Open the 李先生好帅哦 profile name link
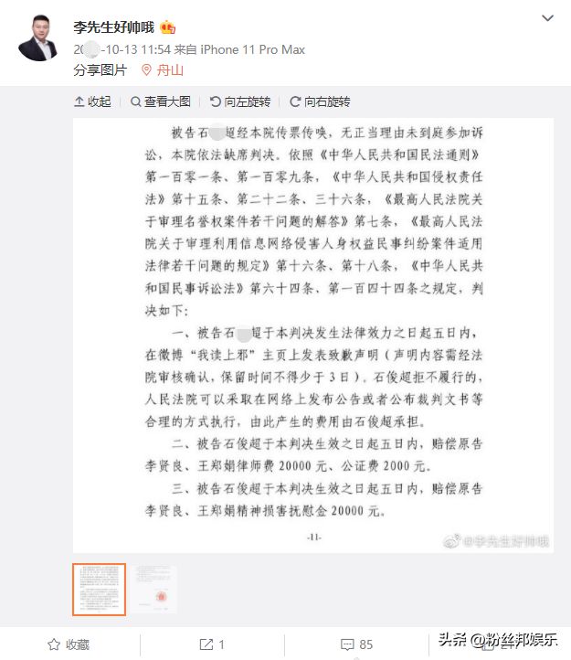 (113, 27)
